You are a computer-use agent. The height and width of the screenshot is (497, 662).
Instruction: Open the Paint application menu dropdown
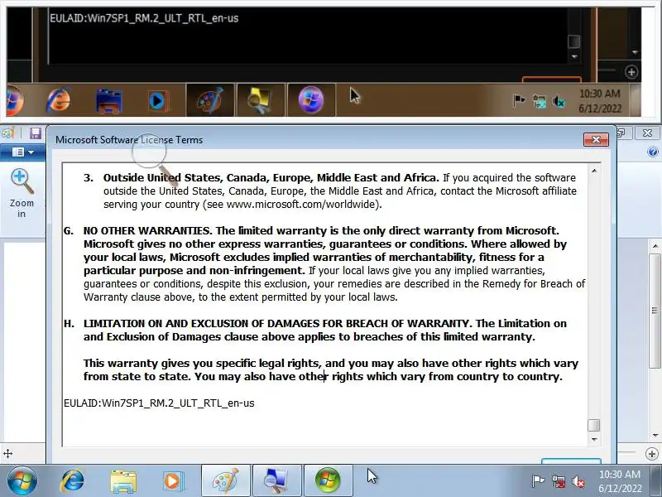[x=23, y=152]
